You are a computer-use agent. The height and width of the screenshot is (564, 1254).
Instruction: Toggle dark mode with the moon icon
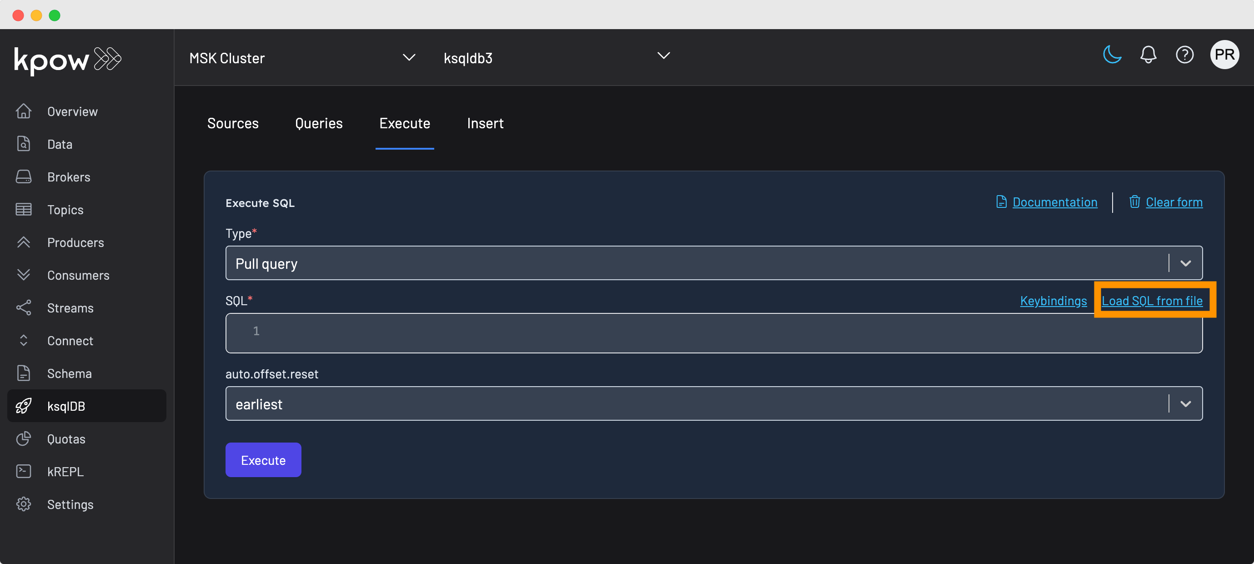tap(1112, 55)
